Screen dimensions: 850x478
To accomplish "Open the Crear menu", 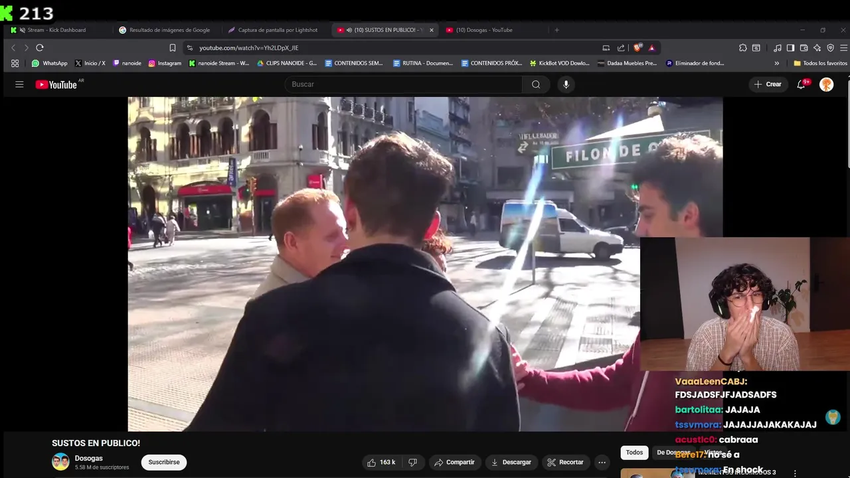I will click(768, 84).
